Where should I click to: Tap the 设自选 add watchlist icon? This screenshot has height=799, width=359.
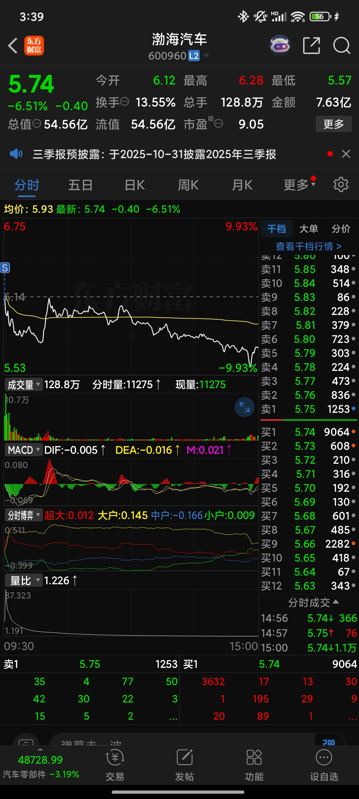324,765
